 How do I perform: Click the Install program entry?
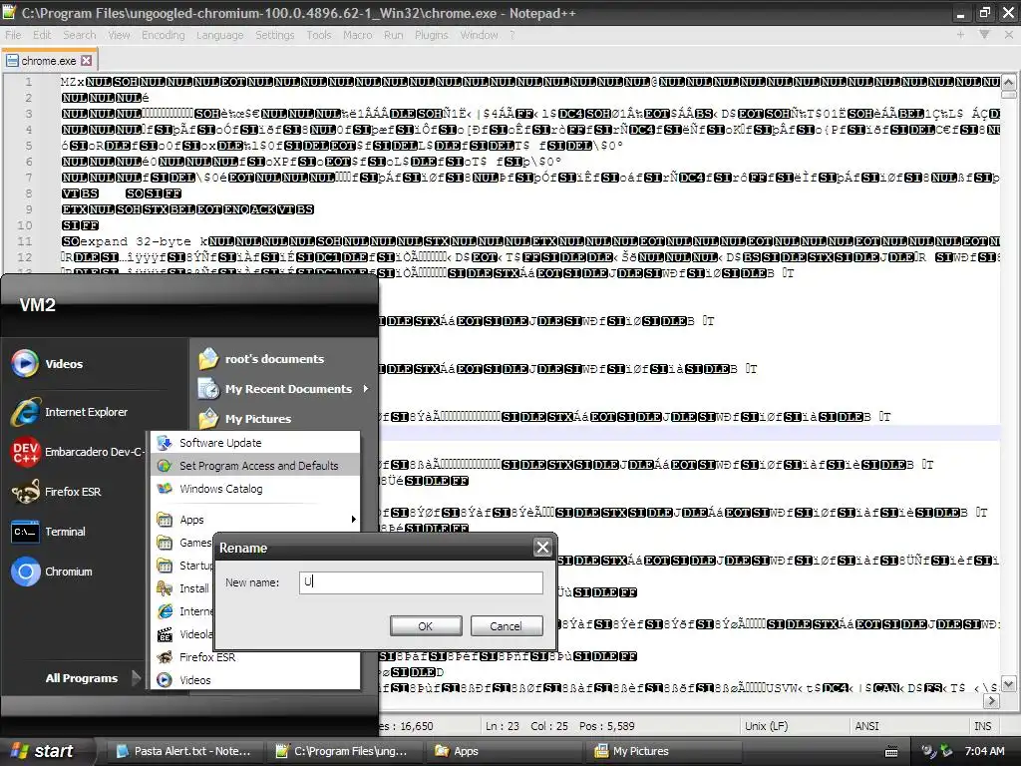tap(183, 588)
